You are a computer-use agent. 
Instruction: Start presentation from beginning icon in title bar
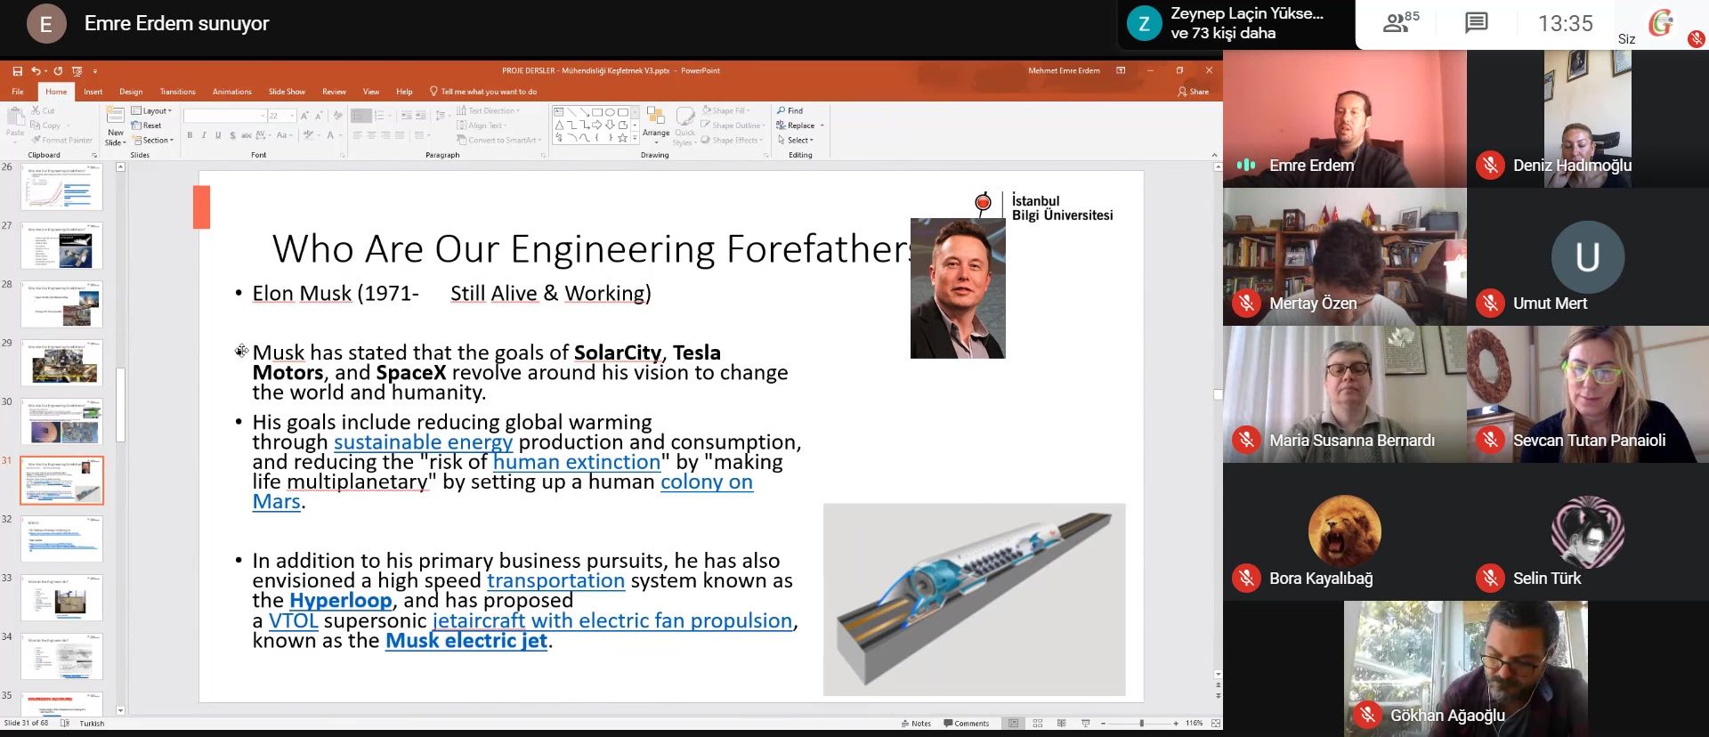[77, 71]
